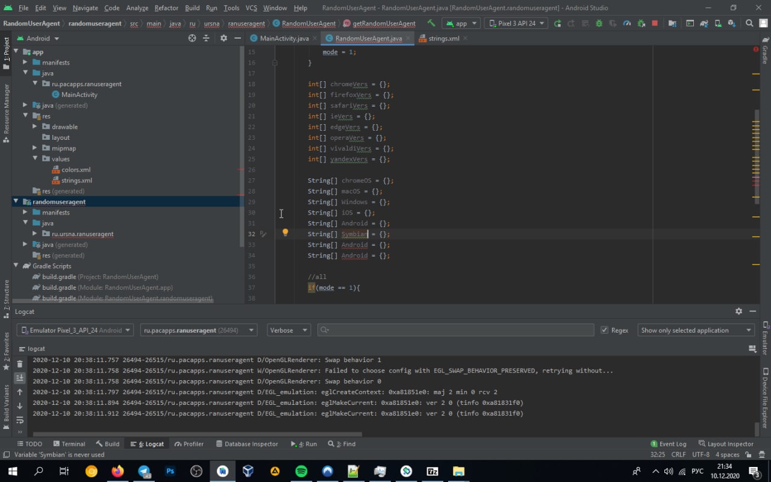771x482 pixels.
Task: Click the Run app green arrow icon
Action: 557,23
